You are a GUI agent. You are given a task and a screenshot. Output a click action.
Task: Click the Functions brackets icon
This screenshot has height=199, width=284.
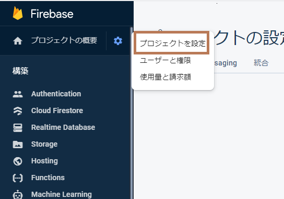[x=18, y=178]
